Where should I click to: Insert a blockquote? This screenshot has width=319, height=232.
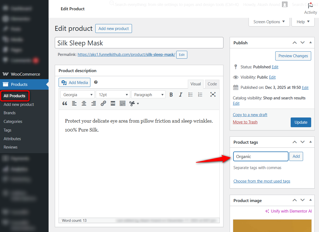point(65,103)
